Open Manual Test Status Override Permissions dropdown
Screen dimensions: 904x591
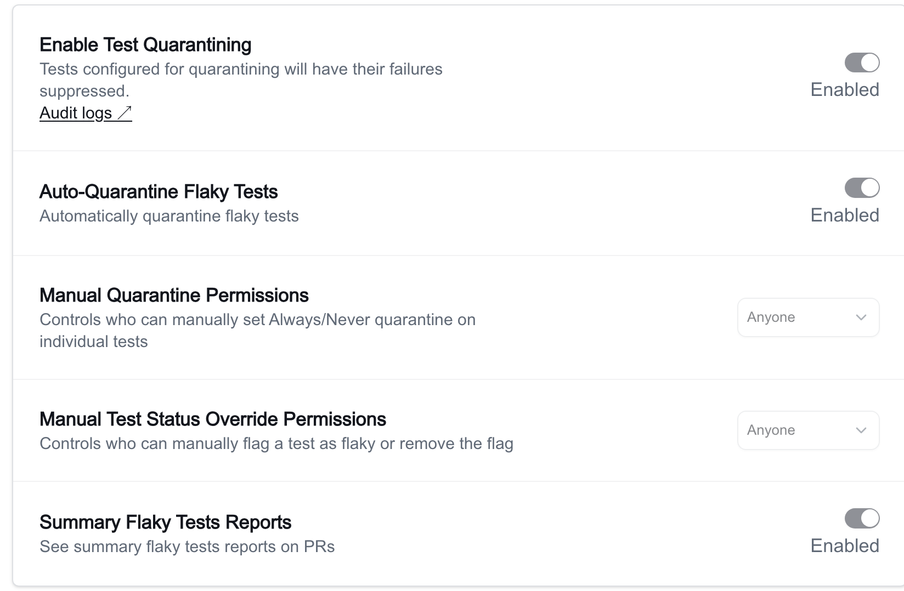point(808,430)
